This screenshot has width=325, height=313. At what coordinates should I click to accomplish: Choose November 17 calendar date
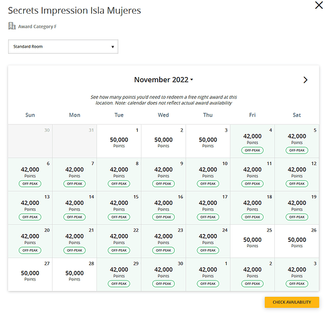pyautogui.click(x=208, y=208)
